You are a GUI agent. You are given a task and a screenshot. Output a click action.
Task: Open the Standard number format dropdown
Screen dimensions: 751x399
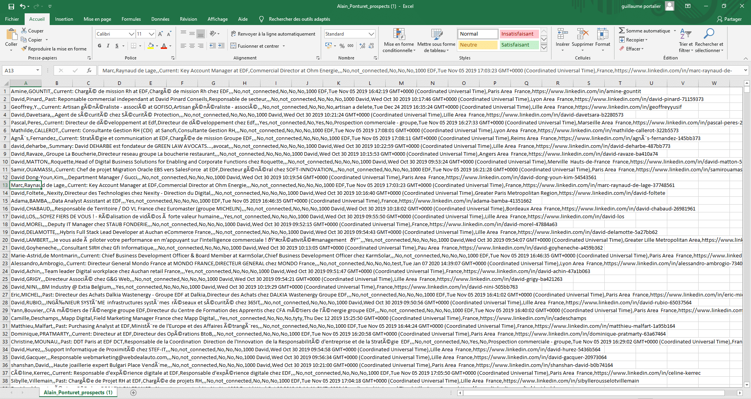(x=372, y=34)
